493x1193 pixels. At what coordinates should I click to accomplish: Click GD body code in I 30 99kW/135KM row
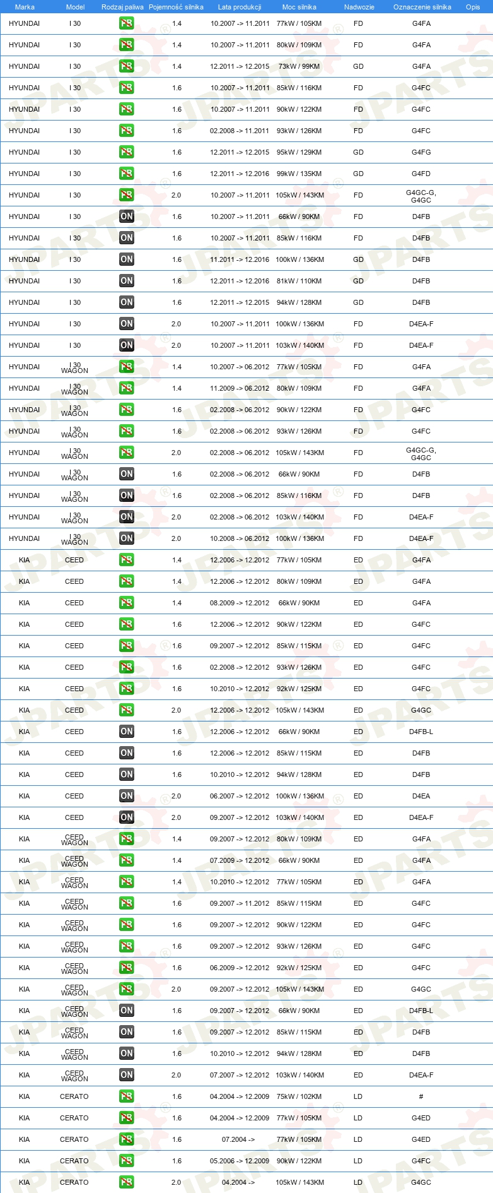click(358, 174)
